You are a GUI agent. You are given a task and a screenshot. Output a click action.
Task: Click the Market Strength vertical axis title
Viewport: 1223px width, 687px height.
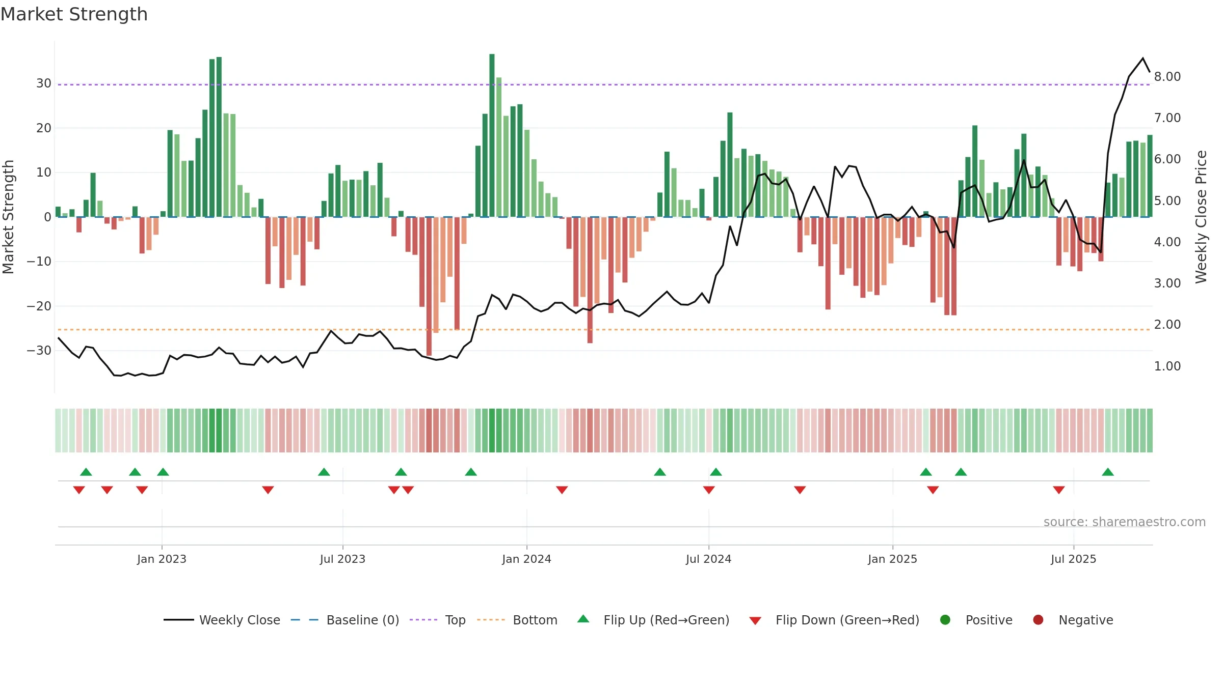(8, 217)
